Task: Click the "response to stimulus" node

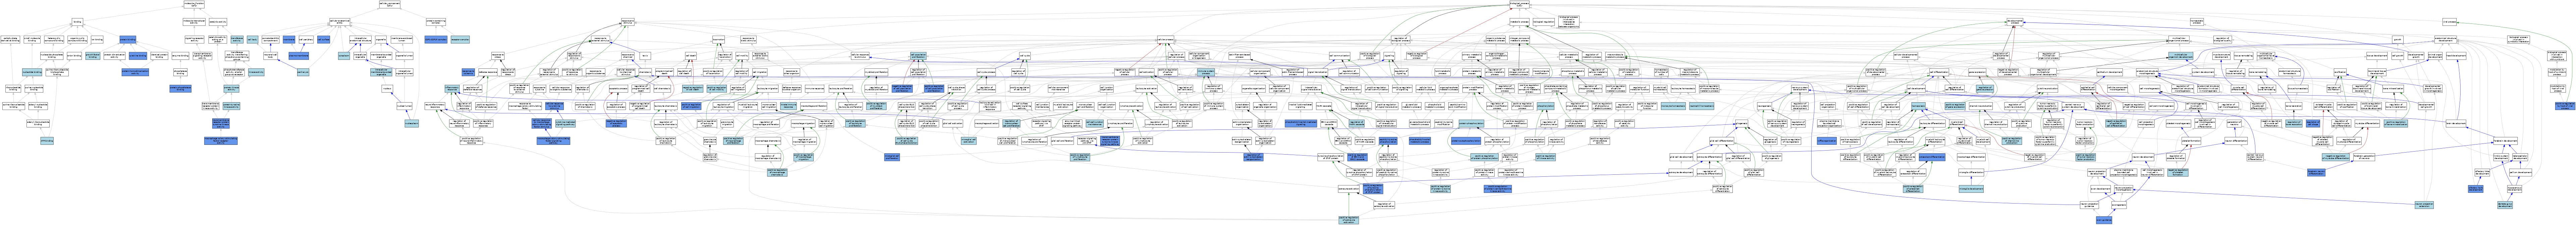Action: coord(628,22)
